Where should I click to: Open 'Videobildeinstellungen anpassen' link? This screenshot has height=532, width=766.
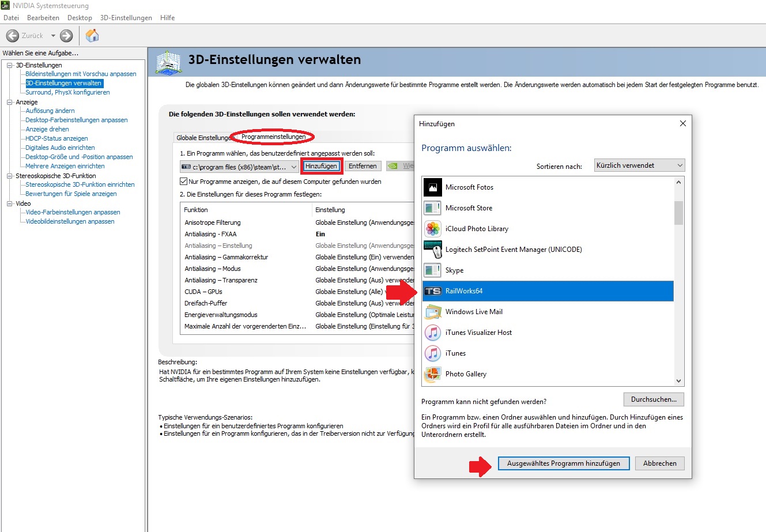[70, 221]
